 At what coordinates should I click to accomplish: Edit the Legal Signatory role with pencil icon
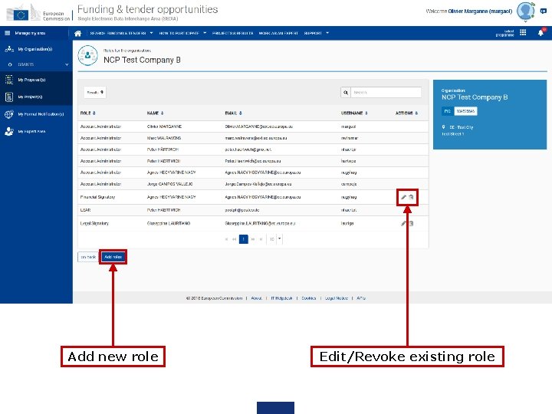(403, 223)
